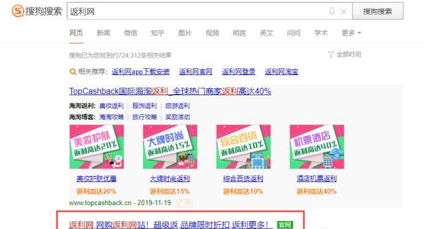Click the orange caption 返利高达40%
The height and width of the screenshot is (229, 424).
click(x=317, y=192)
